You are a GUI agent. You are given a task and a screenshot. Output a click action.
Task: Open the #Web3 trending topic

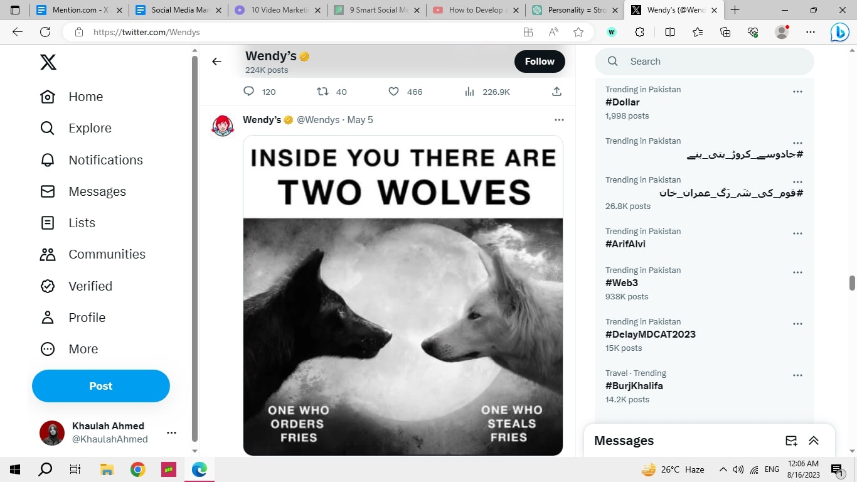pyautogui.click(x=622, y=283)
